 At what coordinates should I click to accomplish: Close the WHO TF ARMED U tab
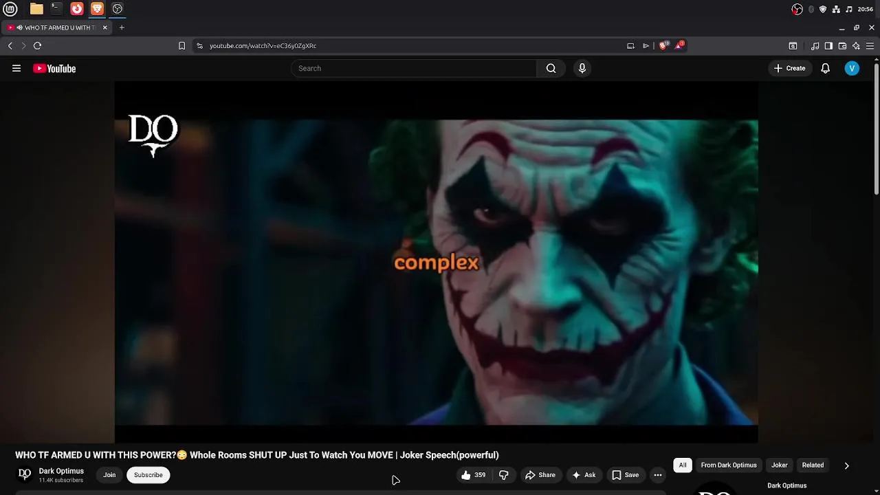[x=105, y=27]
